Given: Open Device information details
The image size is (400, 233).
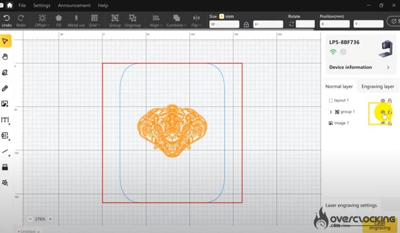Looking at the screenshot, I should [x=359, y=67].
